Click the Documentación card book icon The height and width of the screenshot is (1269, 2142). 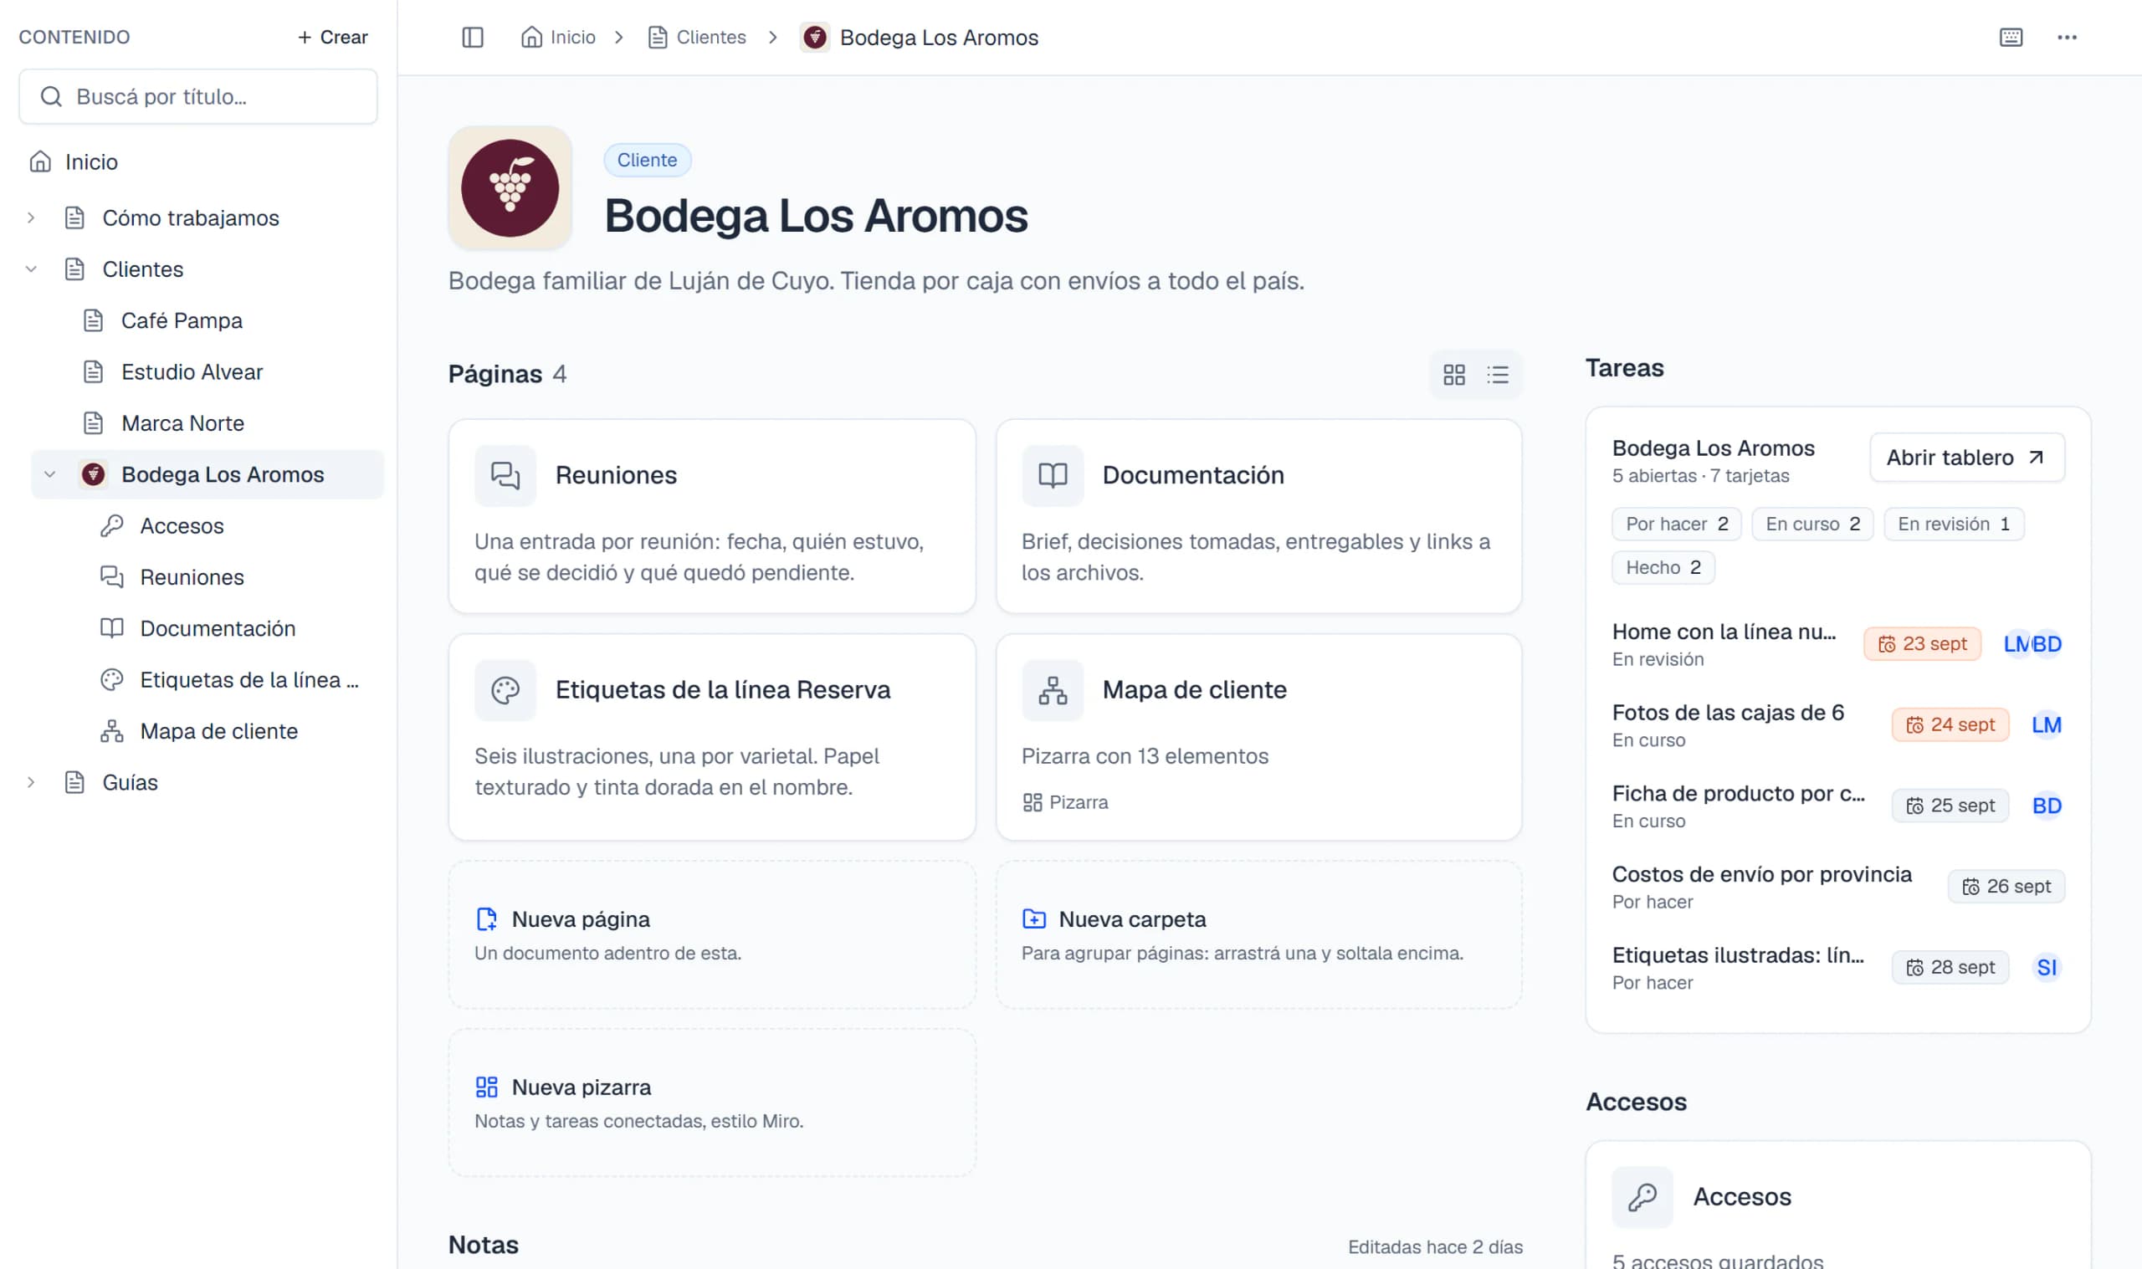click(1053, 475)
